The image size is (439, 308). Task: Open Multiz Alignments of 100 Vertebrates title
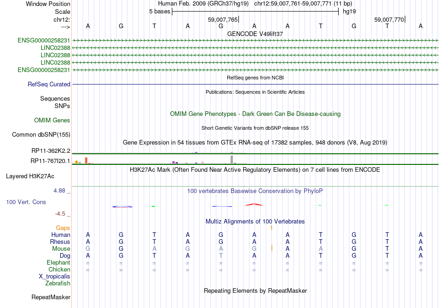click(255, 222)
